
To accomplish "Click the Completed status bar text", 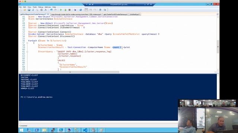I will pyautogui.click(x=23, y=126).
